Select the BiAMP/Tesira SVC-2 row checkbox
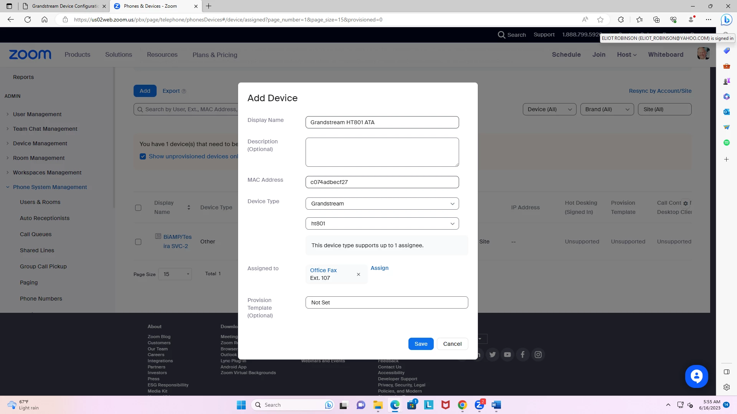The width and height of the screenshot is (737, 414). (138, 242)
